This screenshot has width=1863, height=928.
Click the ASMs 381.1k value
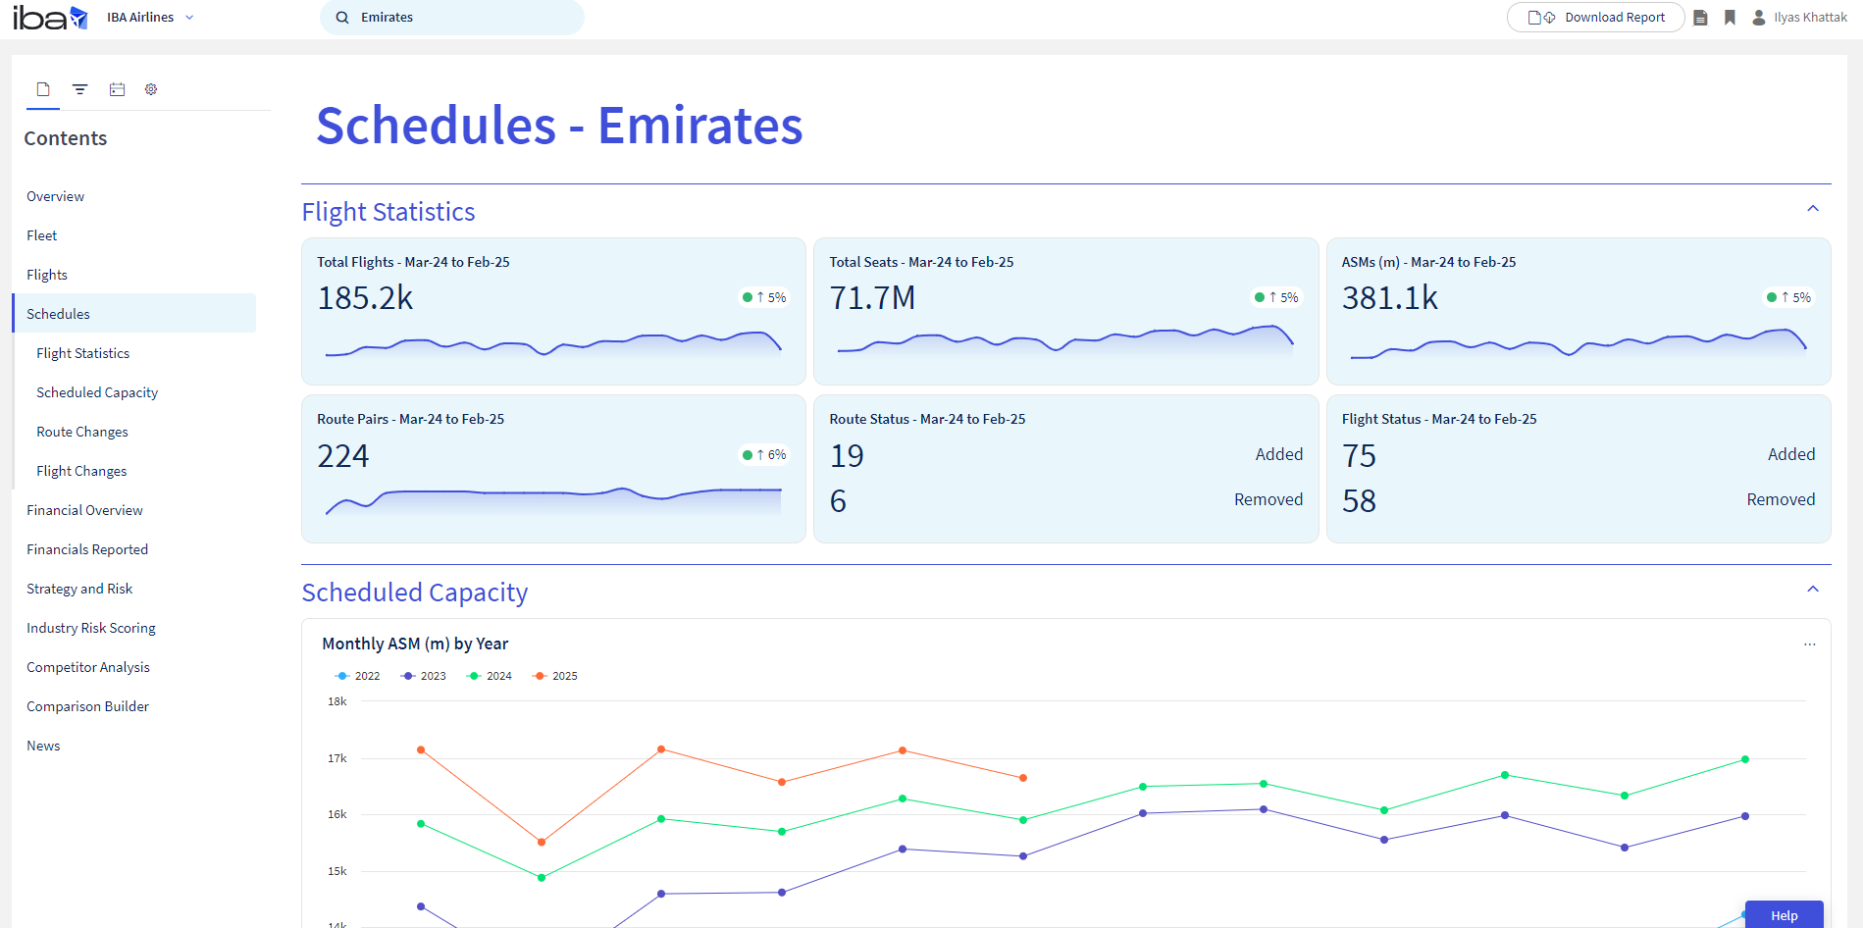(1390, 298)
